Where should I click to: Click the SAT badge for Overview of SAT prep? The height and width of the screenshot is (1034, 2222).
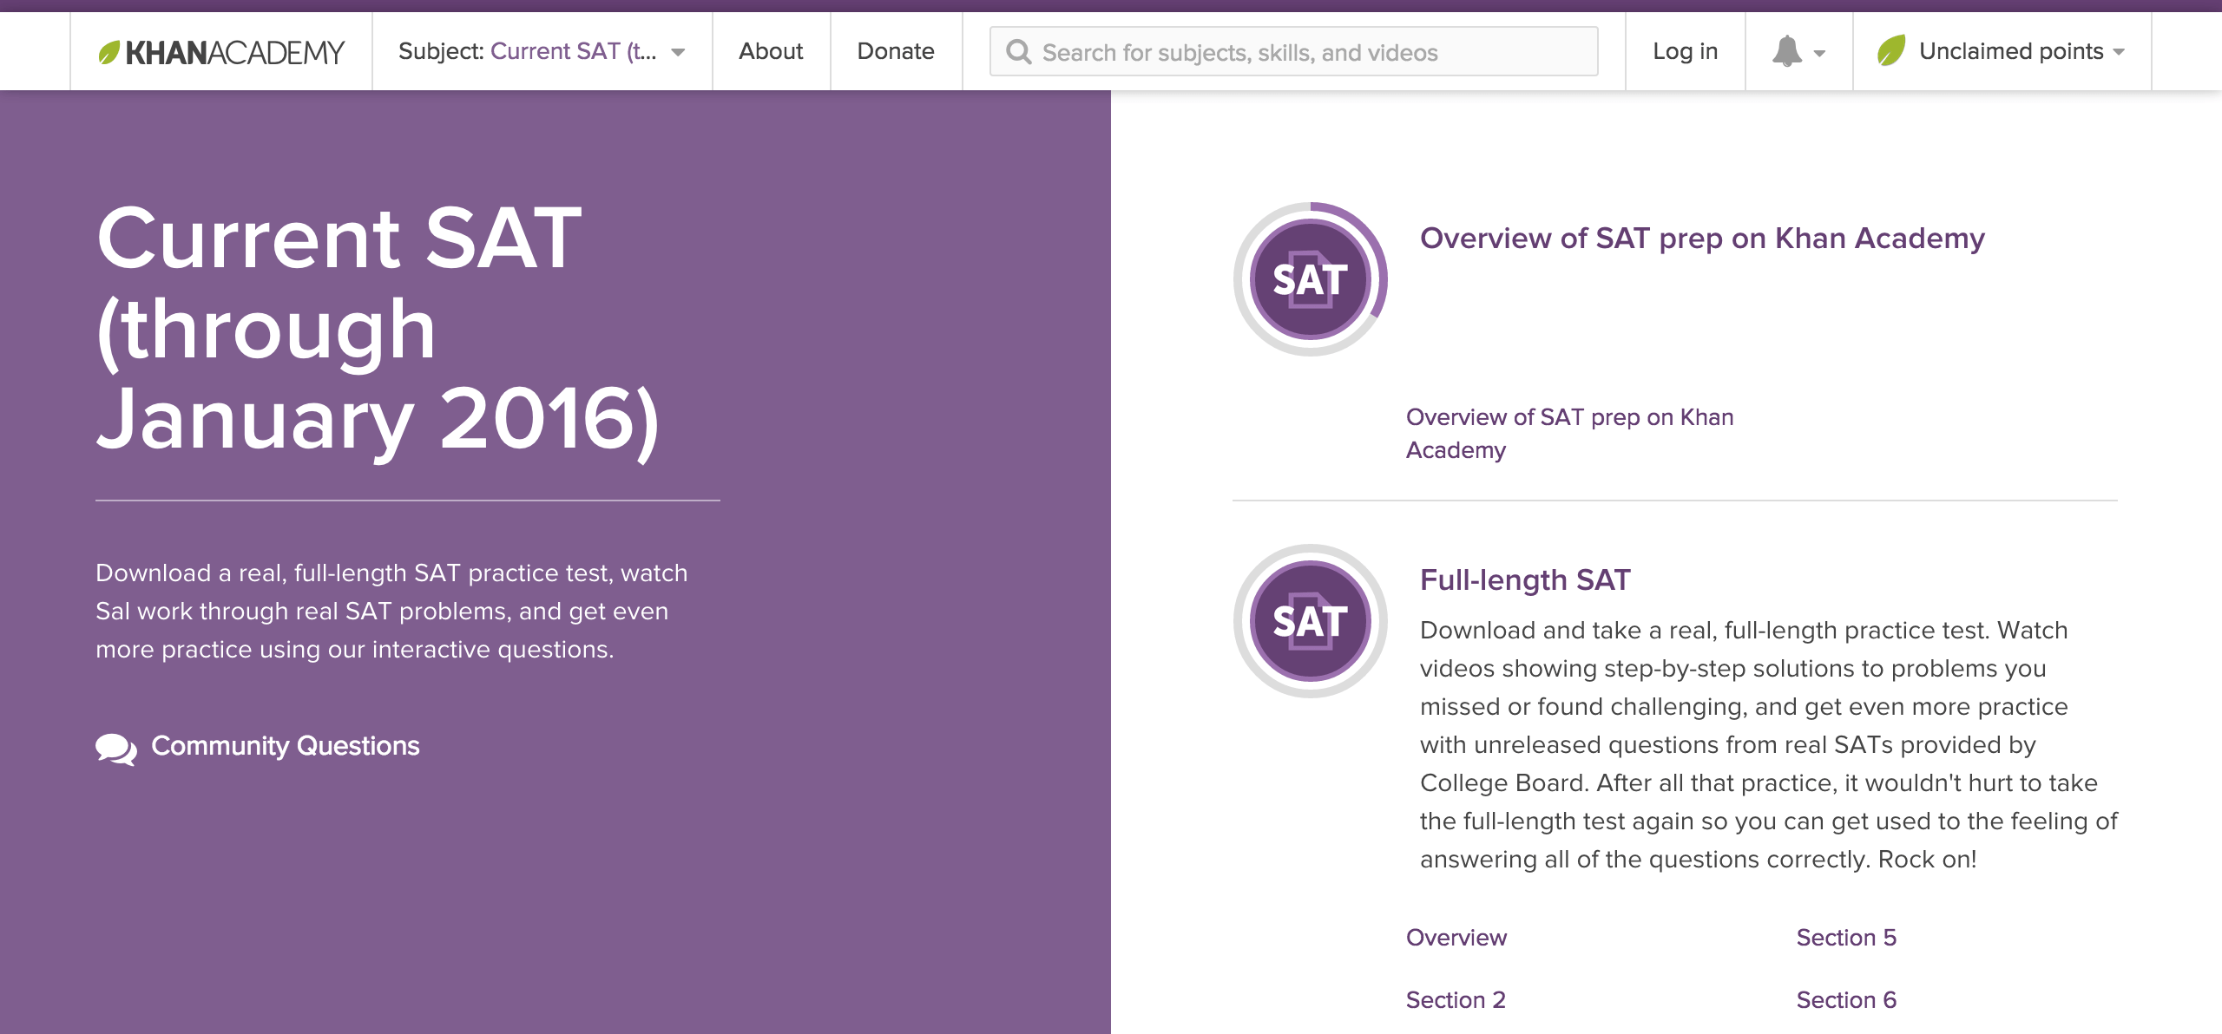(1310, 279)
